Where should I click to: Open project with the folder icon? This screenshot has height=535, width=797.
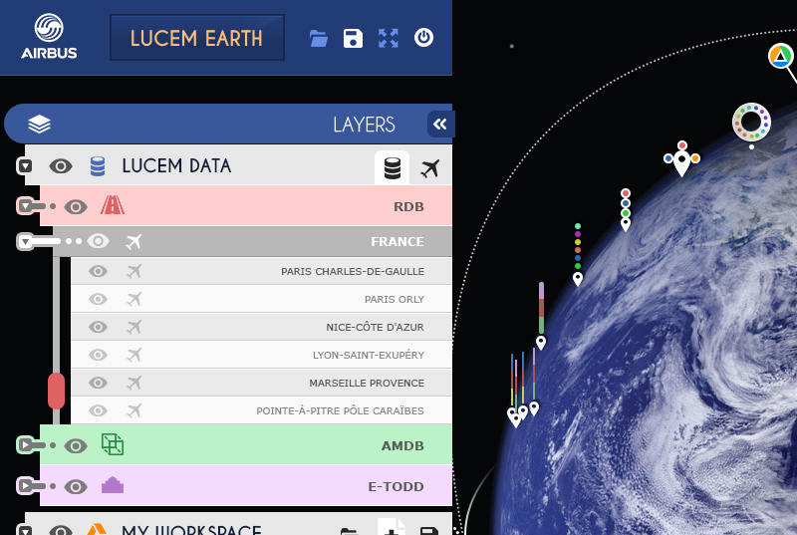319,38
